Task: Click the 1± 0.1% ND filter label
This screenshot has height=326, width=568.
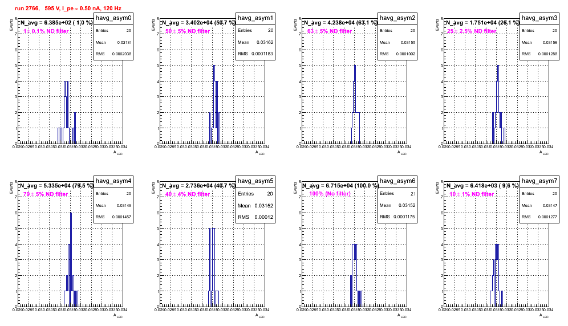Action: (46, 31)
